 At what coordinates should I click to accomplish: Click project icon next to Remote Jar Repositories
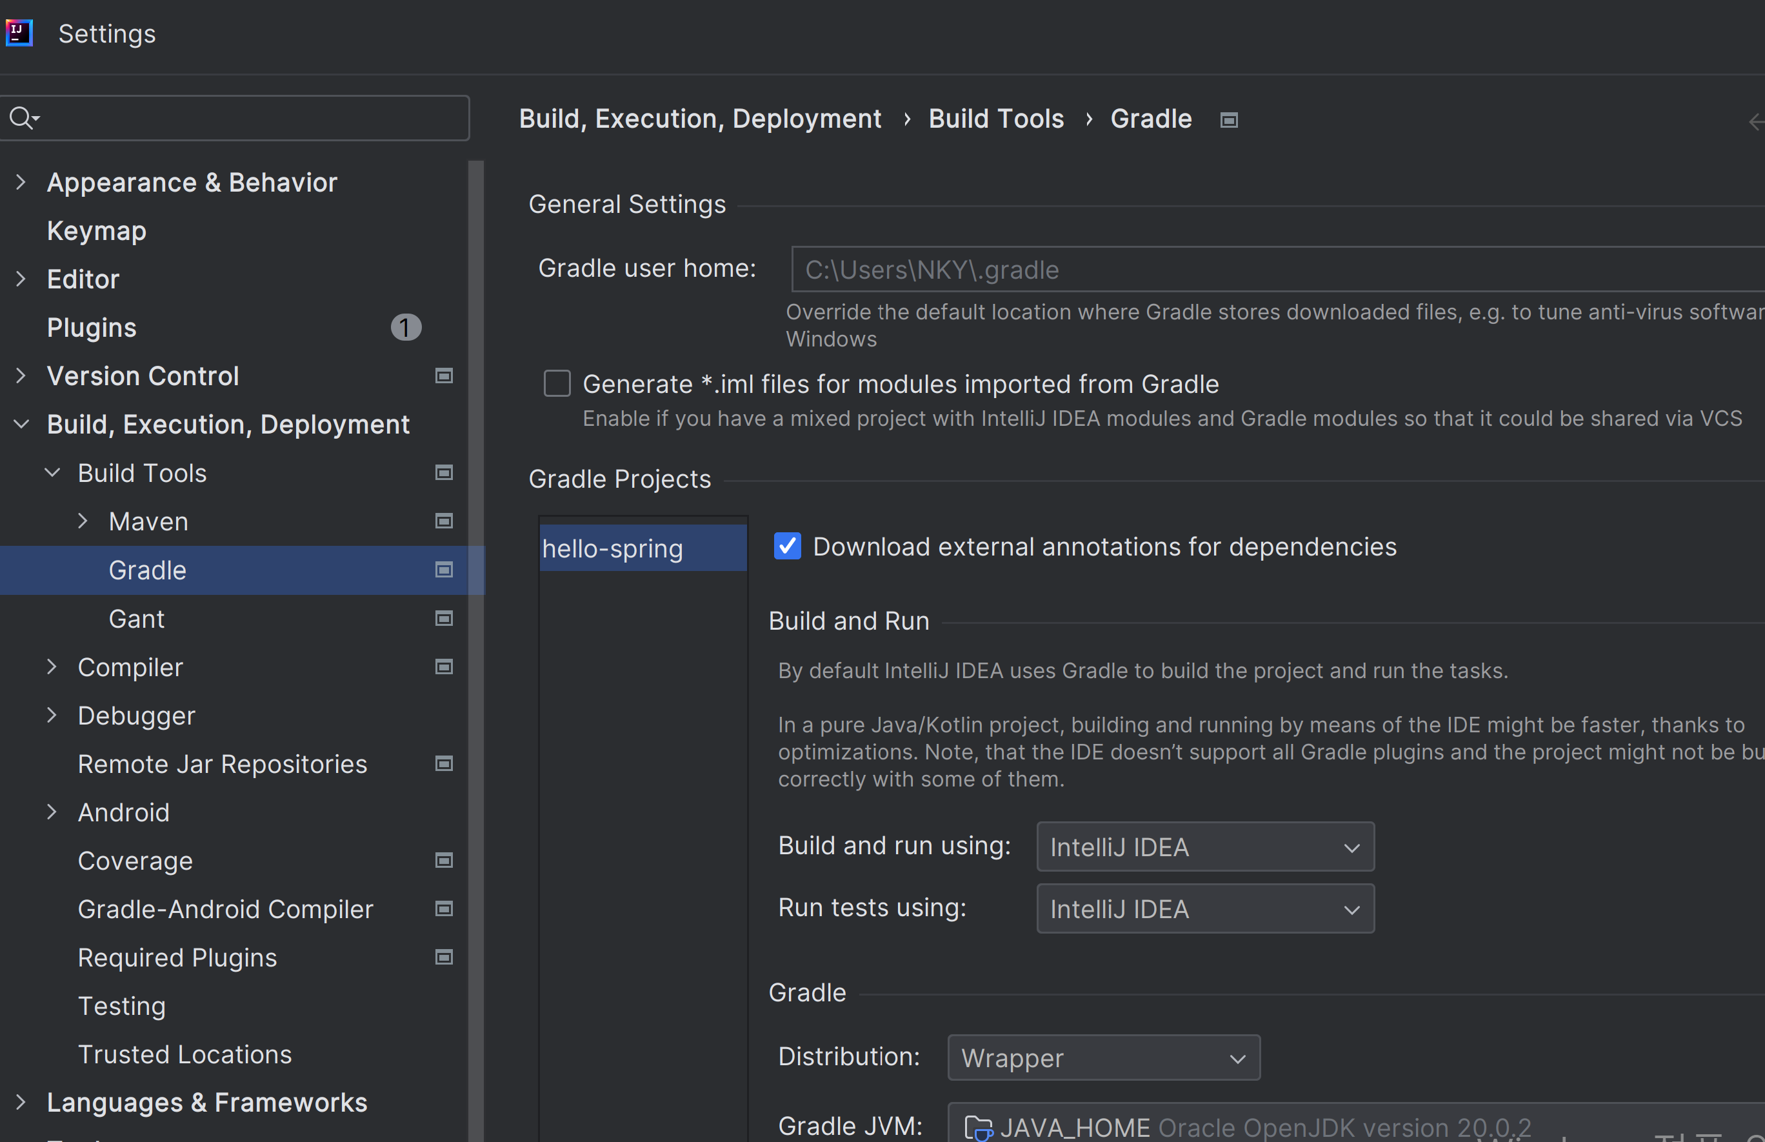click(444, 764)
